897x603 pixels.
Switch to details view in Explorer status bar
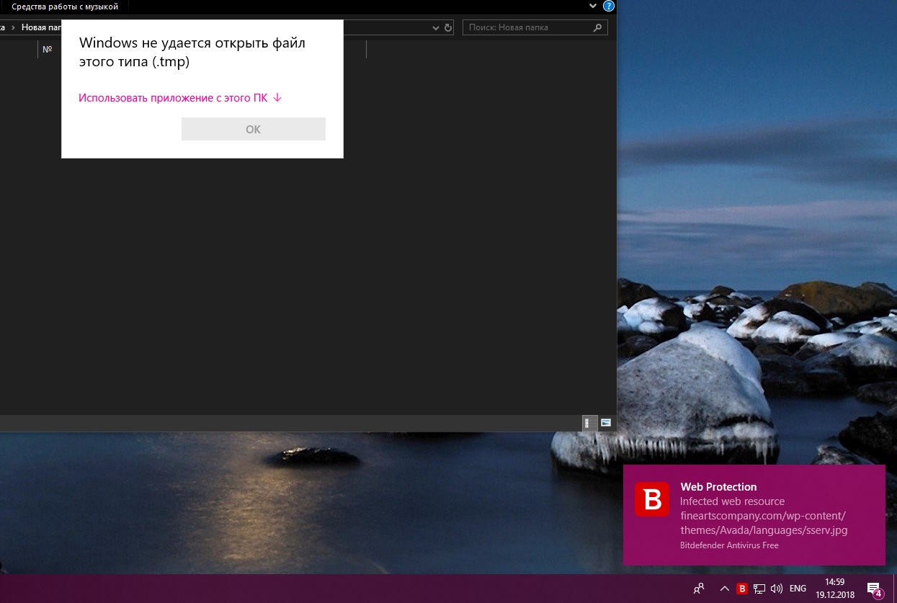click(x=588, y=423)
